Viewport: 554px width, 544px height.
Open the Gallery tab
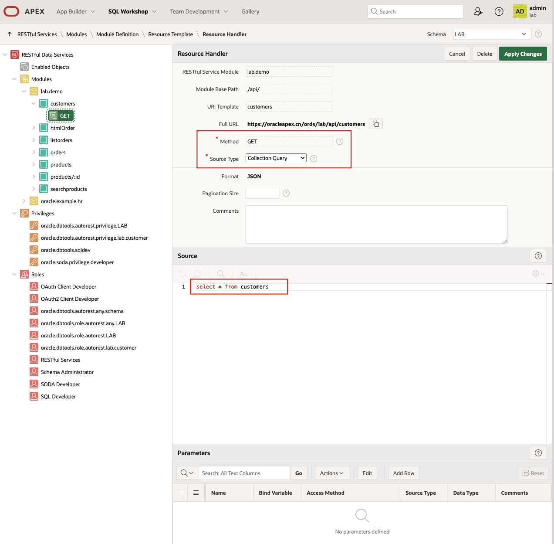[250, 12]
